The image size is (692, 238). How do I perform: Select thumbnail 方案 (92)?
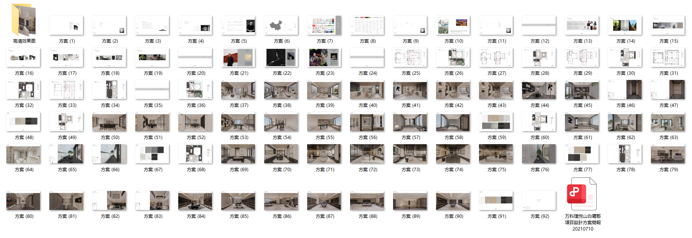[x=539, y=201]
